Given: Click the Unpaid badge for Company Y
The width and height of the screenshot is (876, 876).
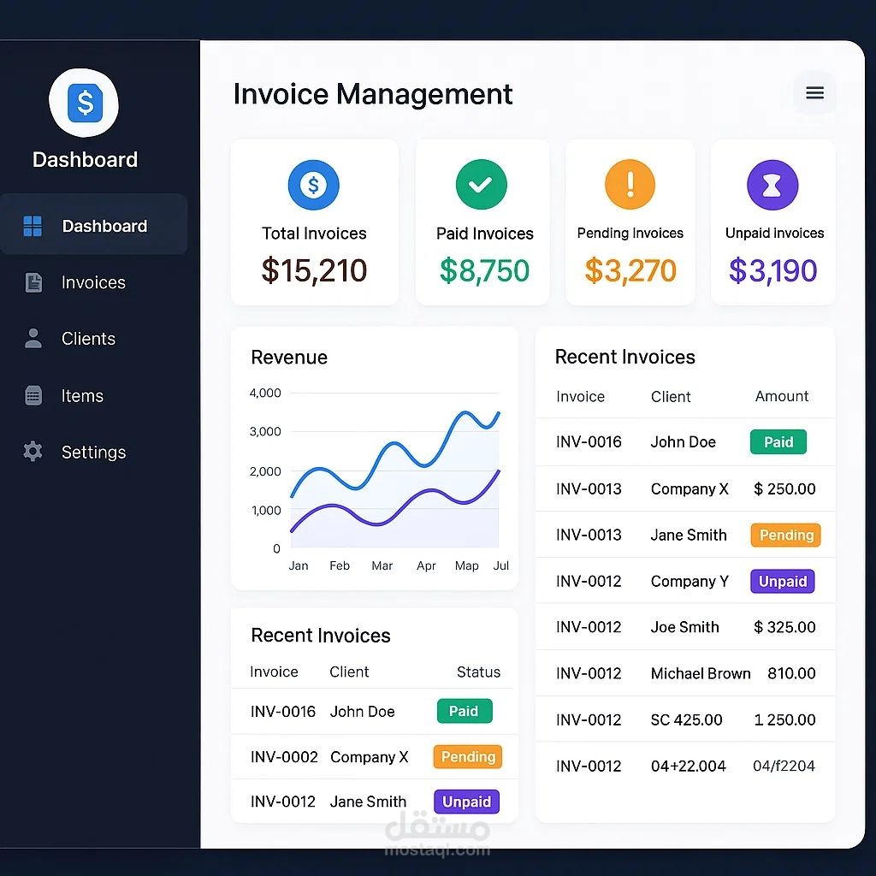Looking at the screenshot, I should pos(782,581).
